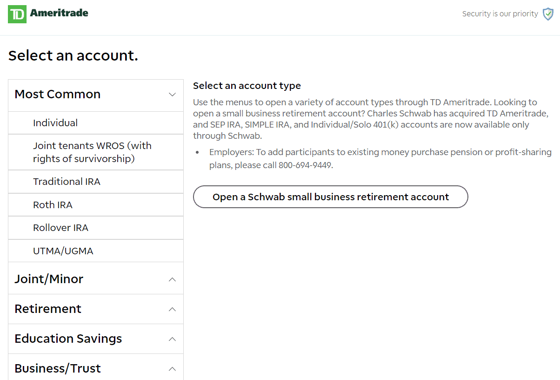Viewport: 560px width, 380px height.
Task: Expand the Retirement section
Action: pyautogui.click(x=173, y=309)
